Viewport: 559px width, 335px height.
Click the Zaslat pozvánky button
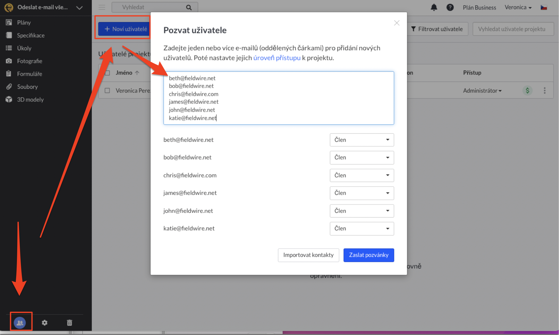(368, 255)
